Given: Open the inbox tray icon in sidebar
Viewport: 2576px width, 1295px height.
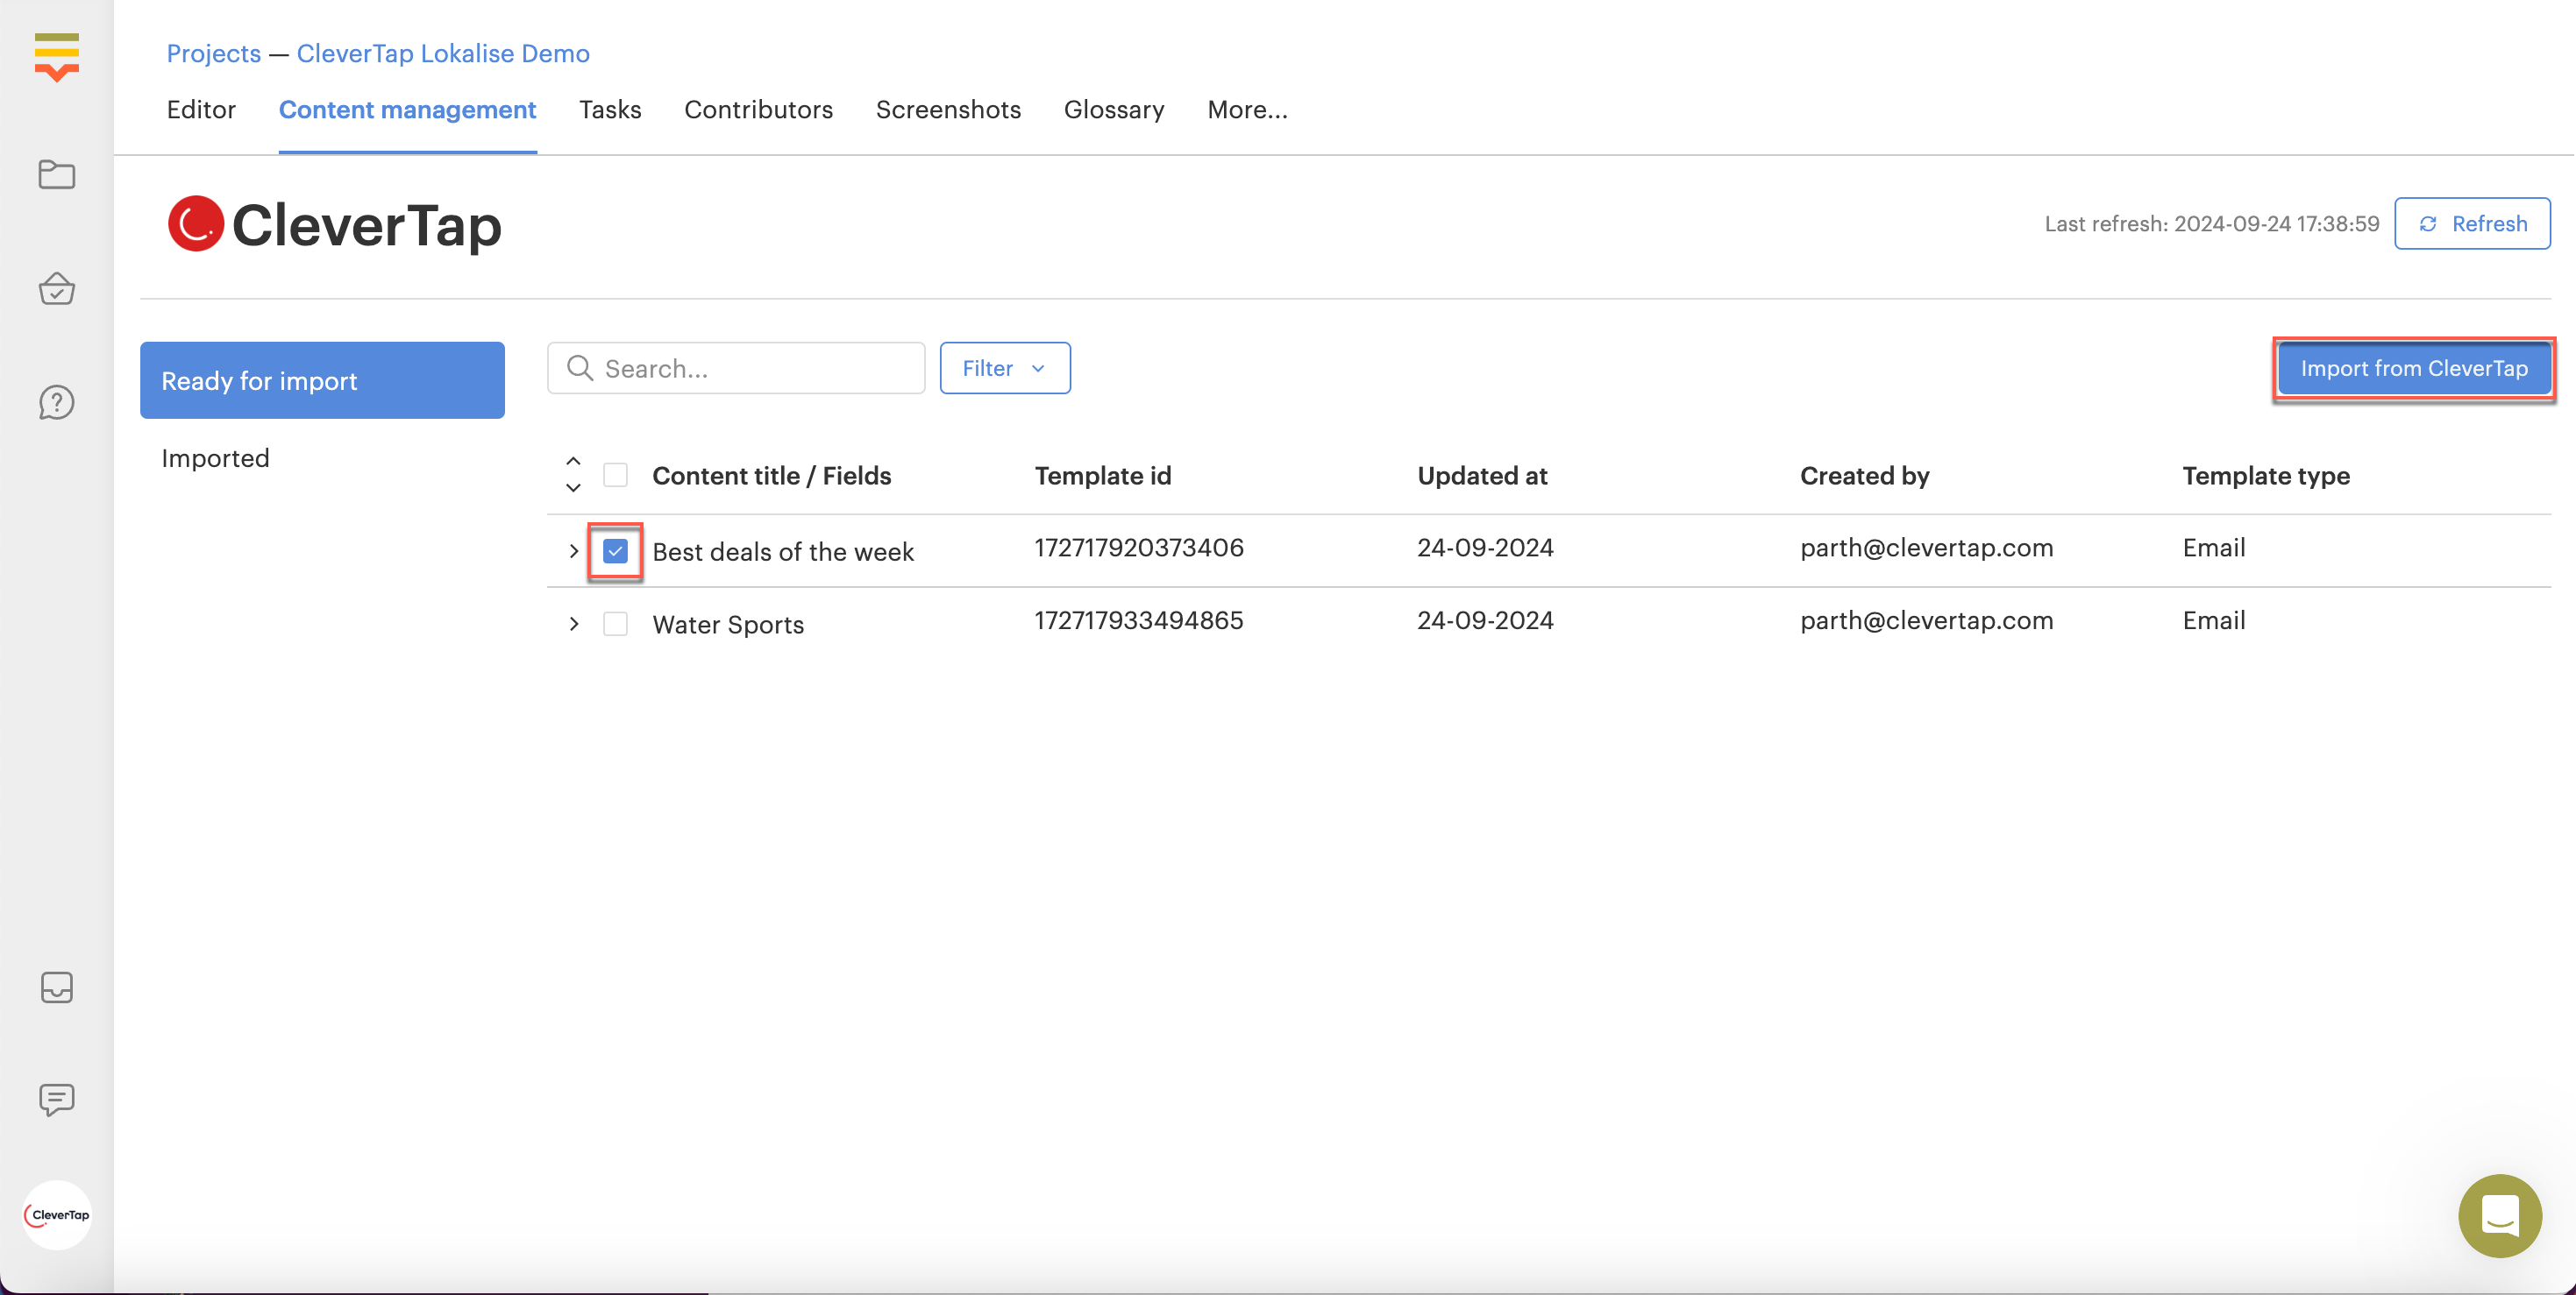Looking at the screenshot, I should 56,987.
